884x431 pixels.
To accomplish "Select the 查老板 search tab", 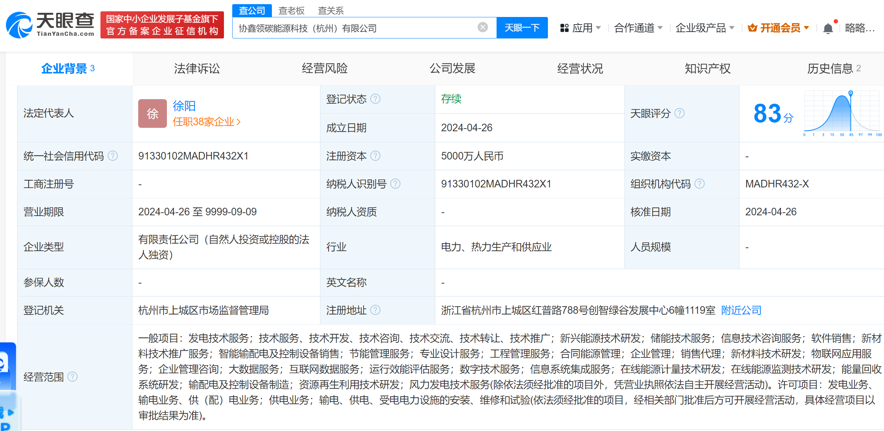I will (x=291, y=11).
